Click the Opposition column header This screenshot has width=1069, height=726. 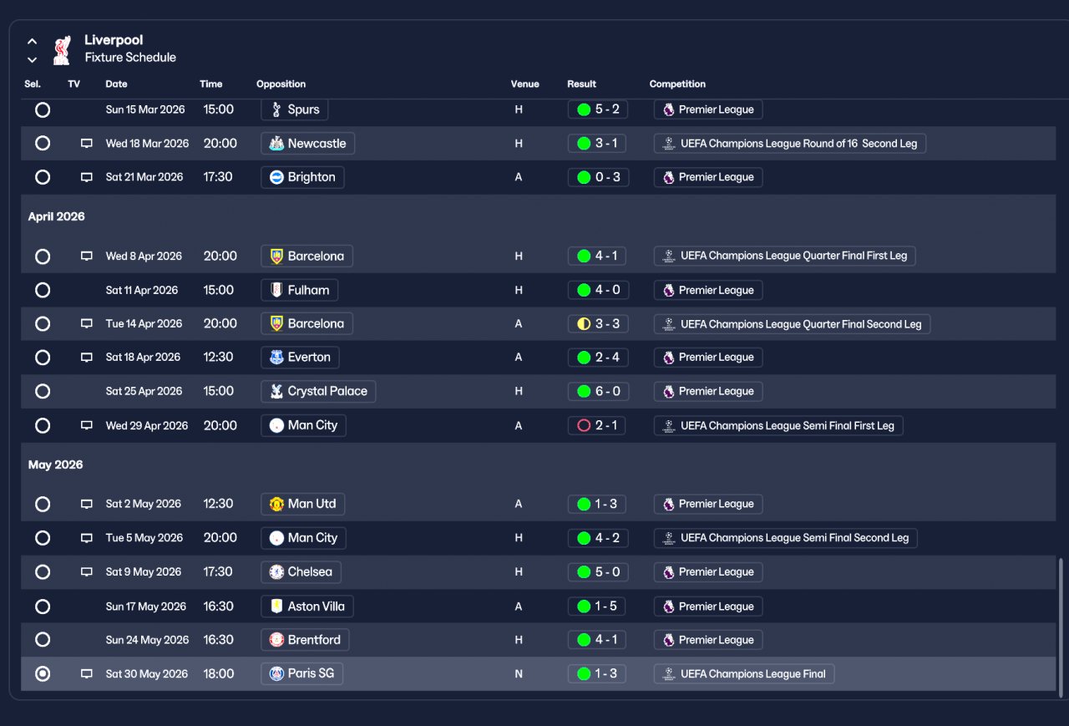[281, 84]
